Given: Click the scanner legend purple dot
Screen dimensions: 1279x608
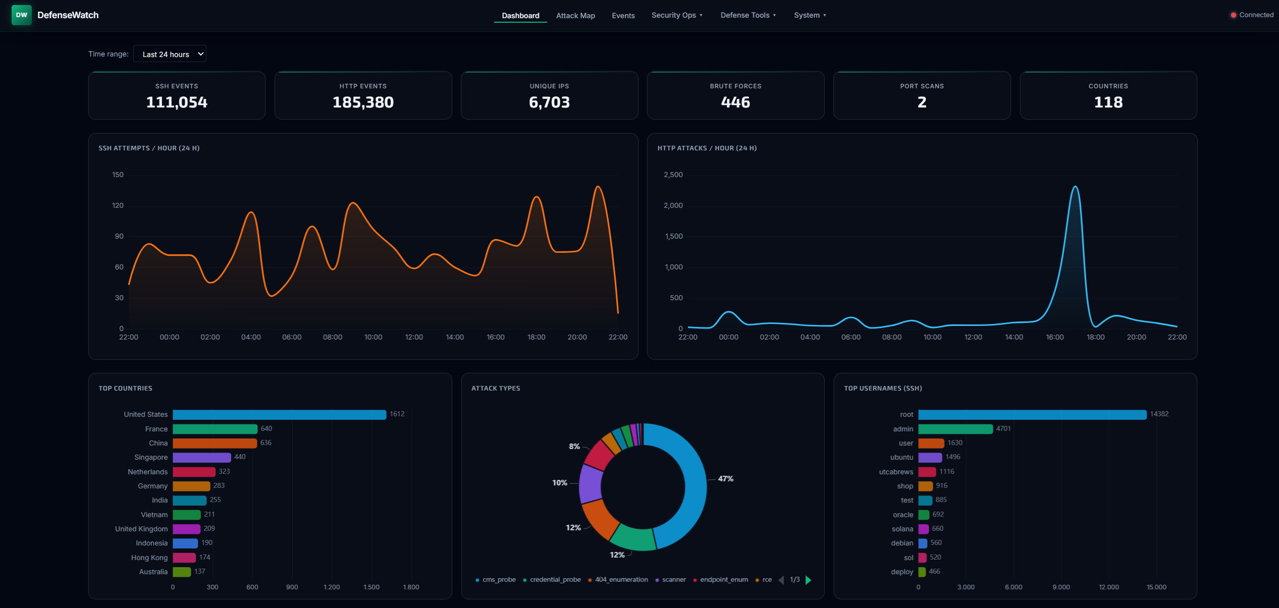Looking at the screenshot, I should pos(657,580).
